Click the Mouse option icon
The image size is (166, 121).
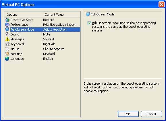point(7,49)
